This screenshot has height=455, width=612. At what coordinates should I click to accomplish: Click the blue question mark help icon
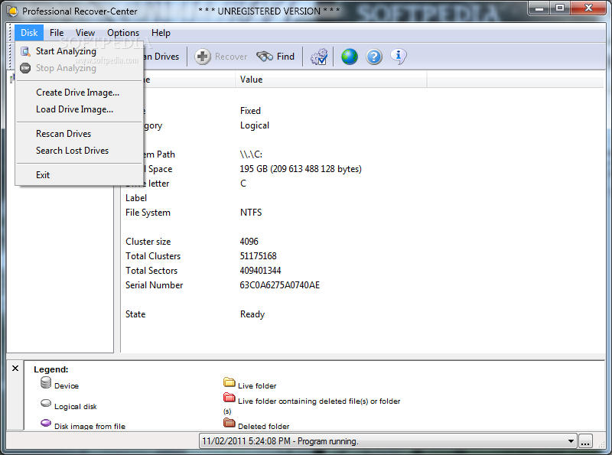click(374, 57)
